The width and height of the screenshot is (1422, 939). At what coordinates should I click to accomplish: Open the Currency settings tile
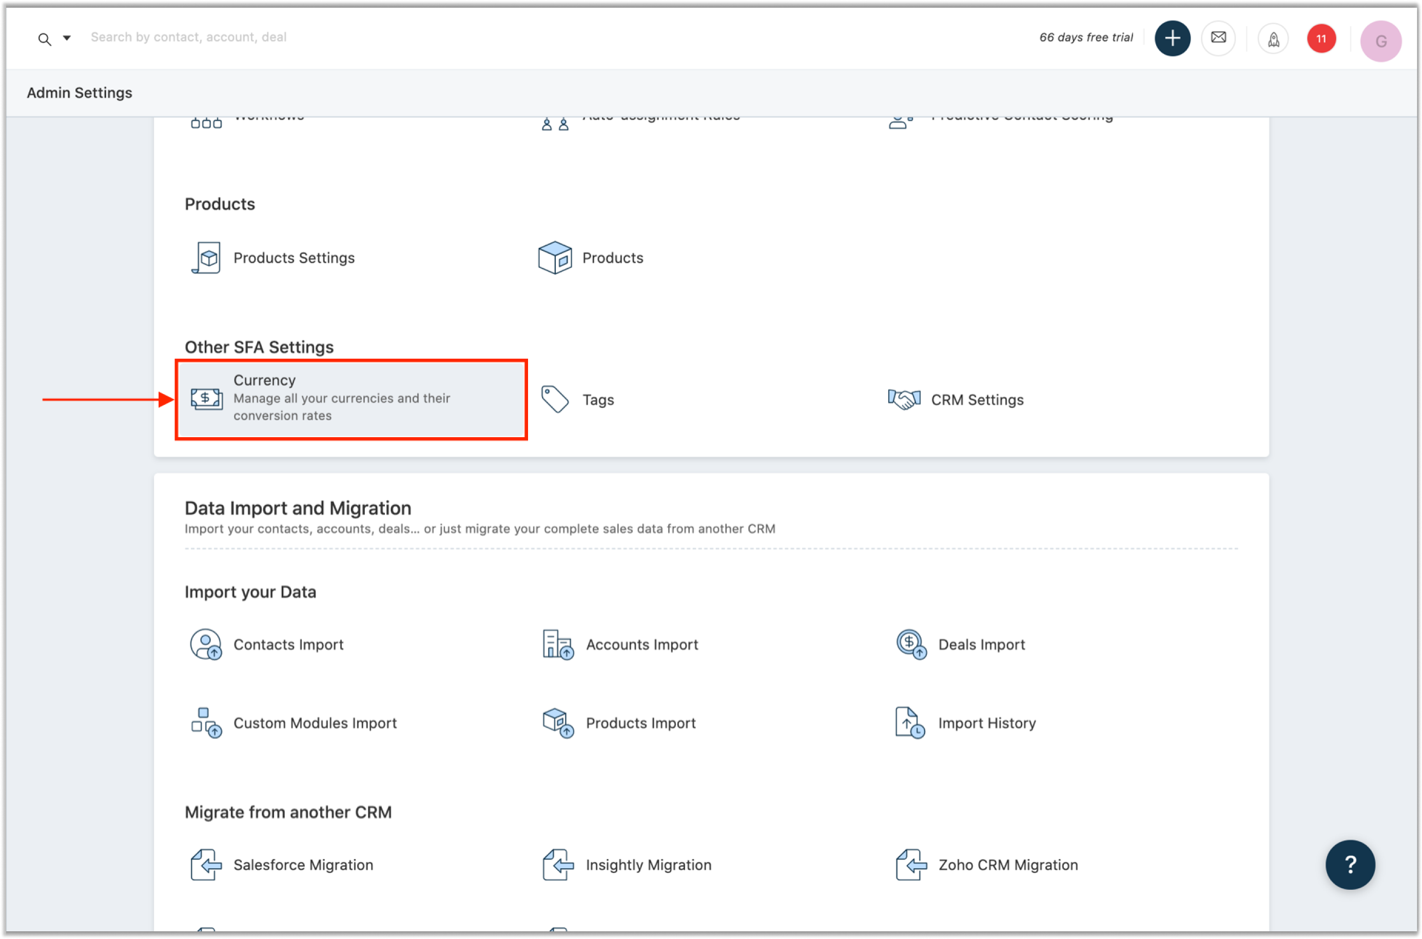pos(351,399)
